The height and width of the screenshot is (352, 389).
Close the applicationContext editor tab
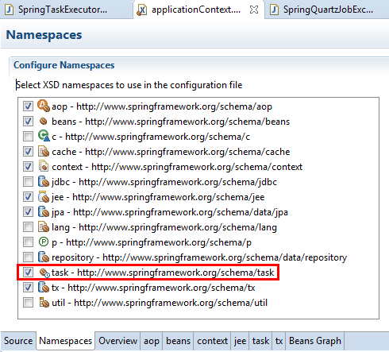tap(254, 10)
